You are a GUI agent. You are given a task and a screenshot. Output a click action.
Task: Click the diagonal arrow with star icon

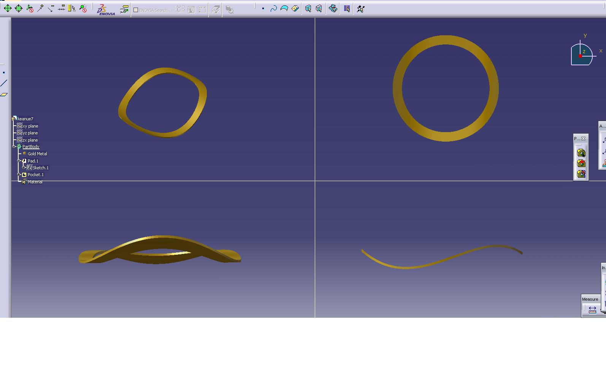tap(40, 8)
